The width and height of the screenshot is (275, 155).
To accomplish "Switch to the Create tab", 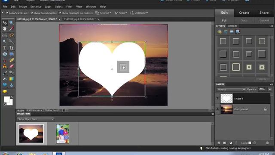I will [x=244, y=12].
